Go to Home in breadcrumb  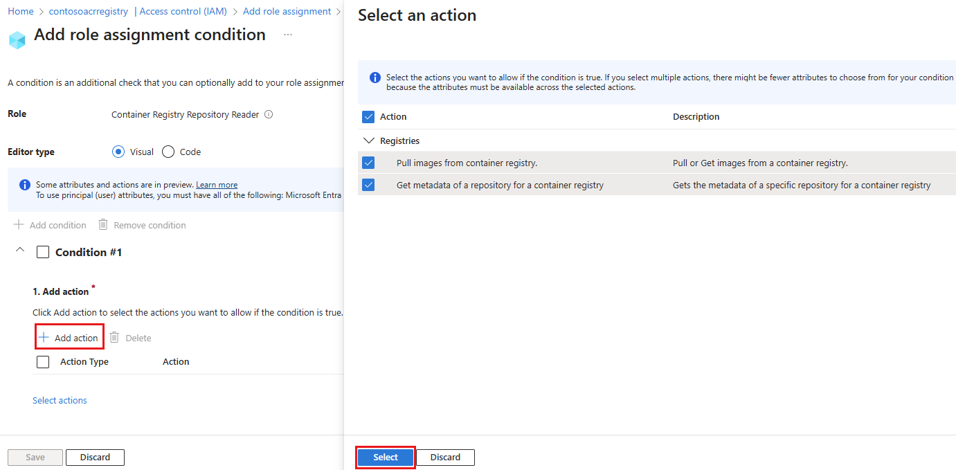click(21, 12)
